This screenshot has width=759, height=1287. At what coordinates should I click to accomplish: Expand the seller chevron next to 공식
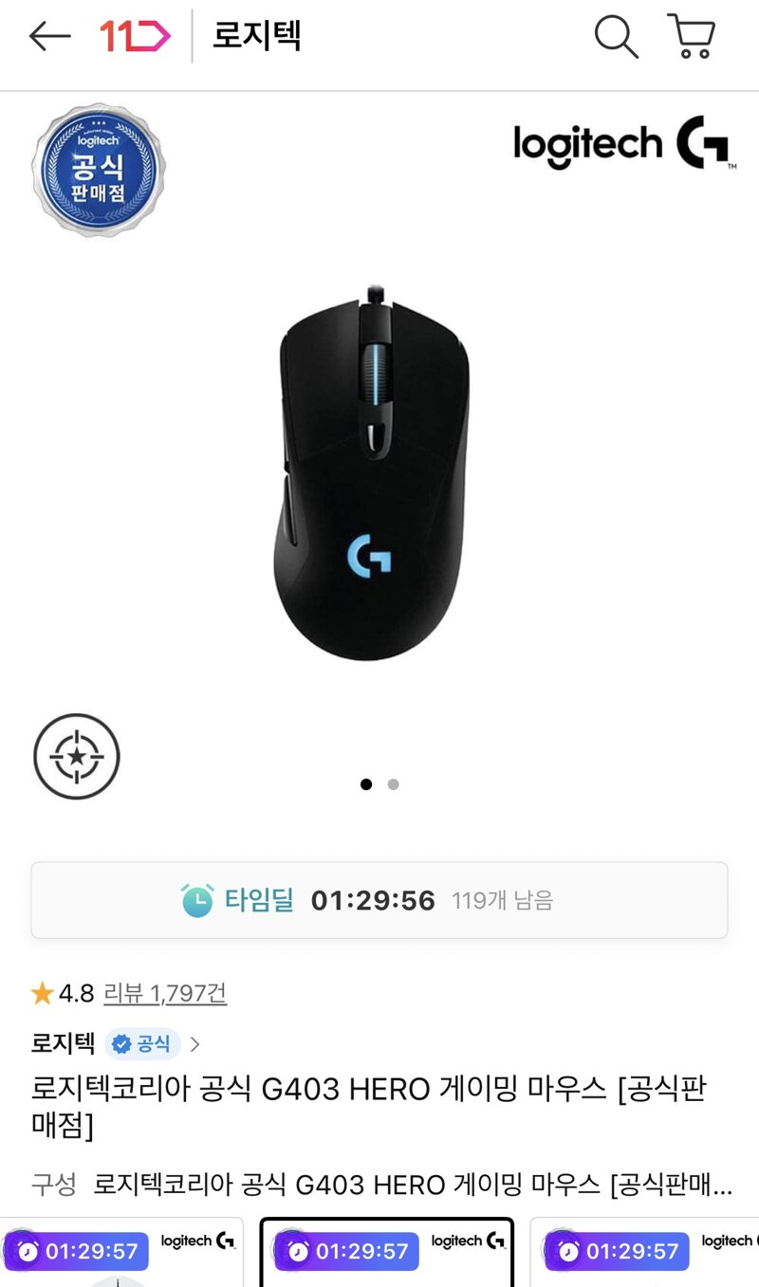(x=194, y=1044)
